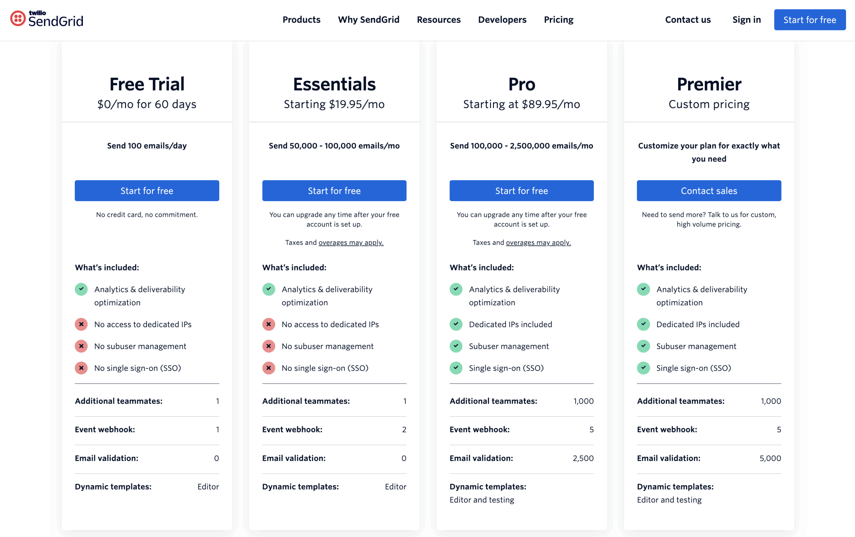855x537 pixels.
Task: Click Premier "Customize your plan" description
Action: pos(709,152)
